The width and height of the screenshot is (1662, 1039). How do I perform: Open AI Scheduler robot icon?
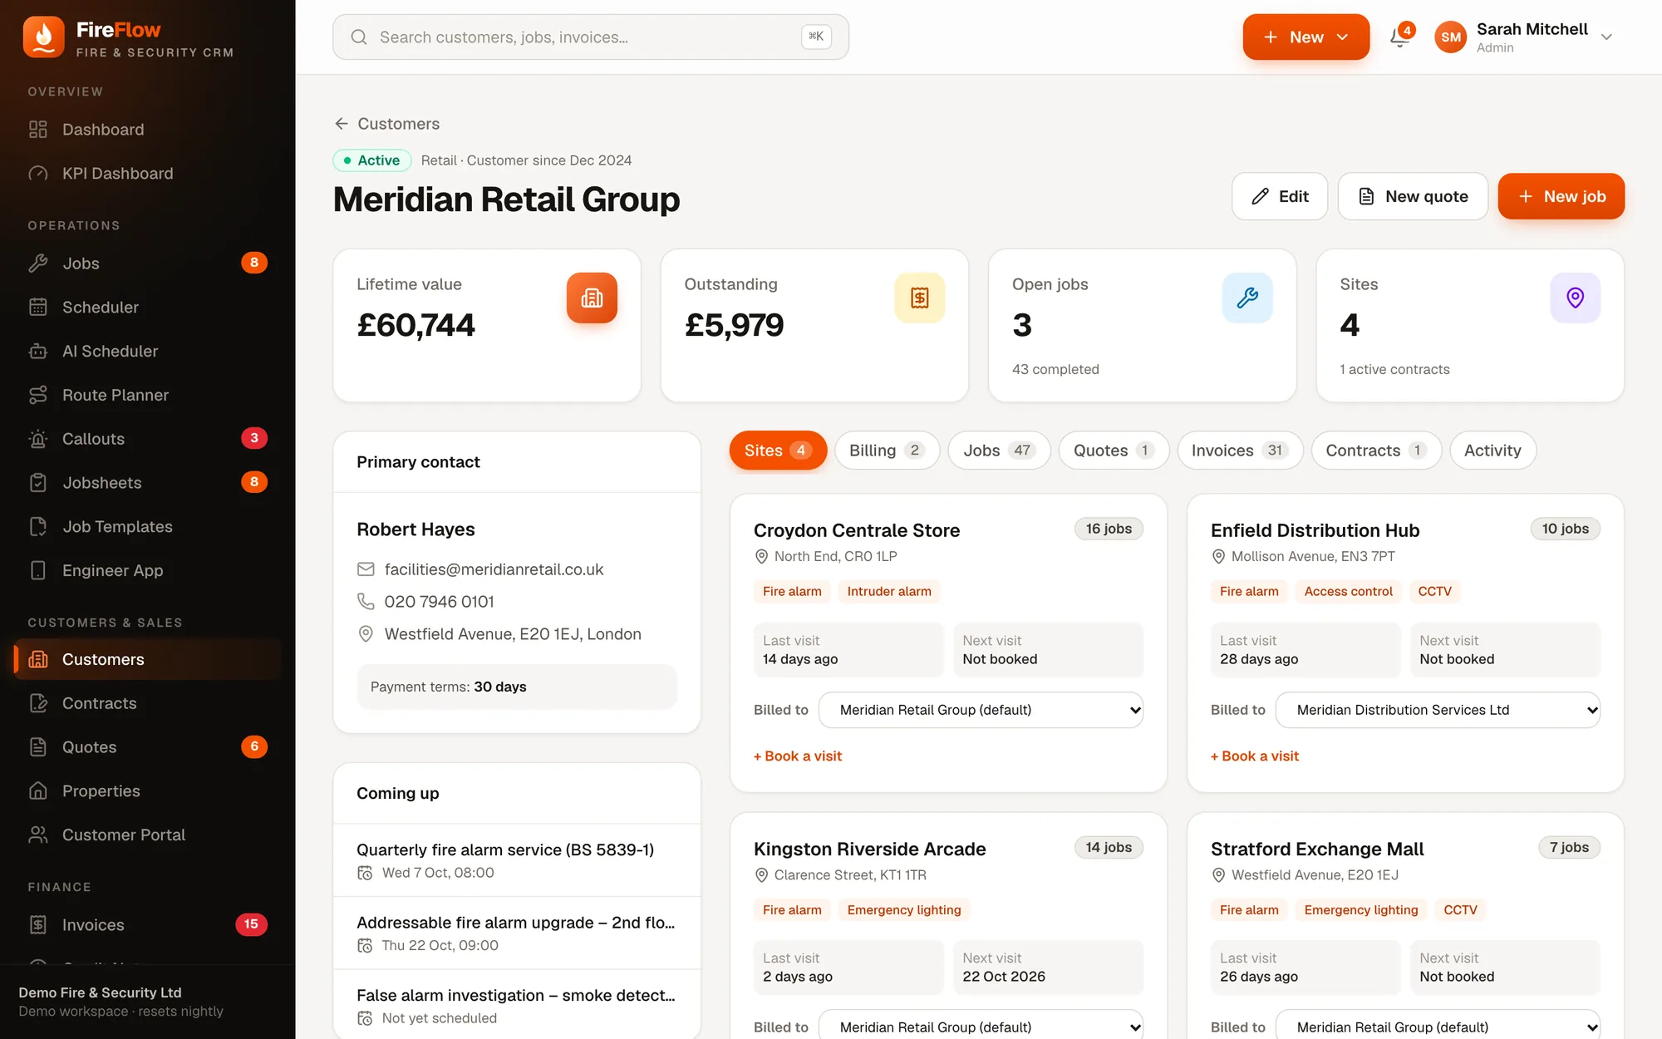point(38,352)
